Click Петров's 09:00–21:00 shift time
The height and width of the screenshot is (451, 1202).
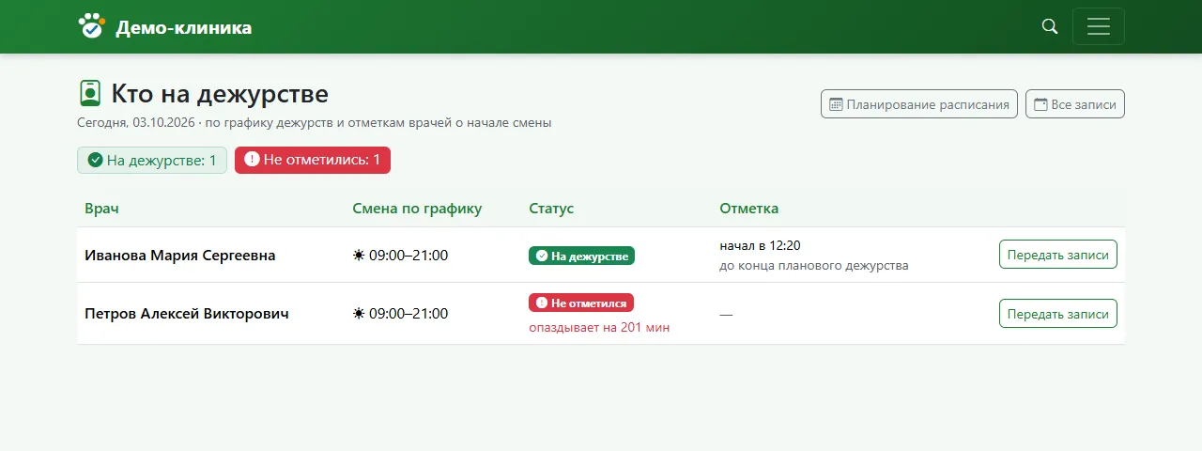408,314
